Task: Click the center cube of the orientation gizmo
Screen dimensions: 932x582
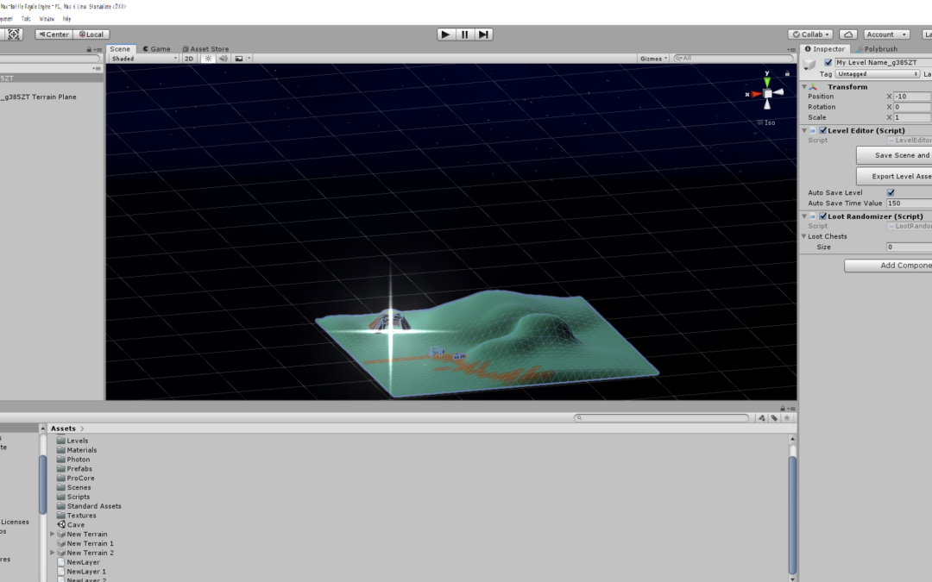Action: [767, 93]
